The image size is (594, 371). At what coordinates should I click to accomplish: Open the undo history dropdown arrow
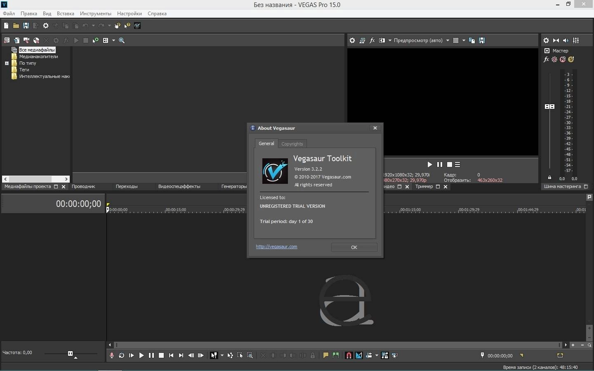point(93,26)
